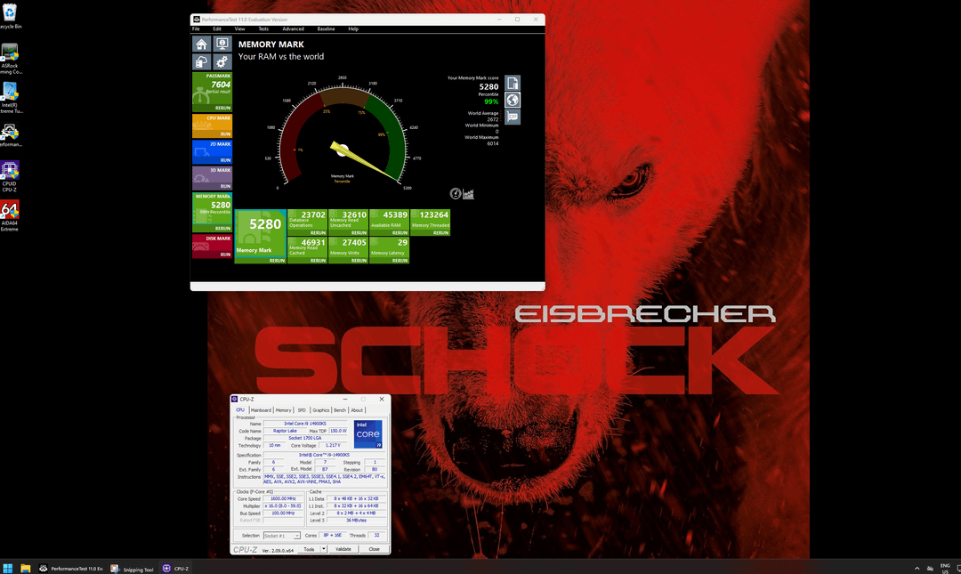961x574 pixels.
Task: Open the Socket #1 selection dropdown
Action: pyautogui.click(x=282, y=536)
